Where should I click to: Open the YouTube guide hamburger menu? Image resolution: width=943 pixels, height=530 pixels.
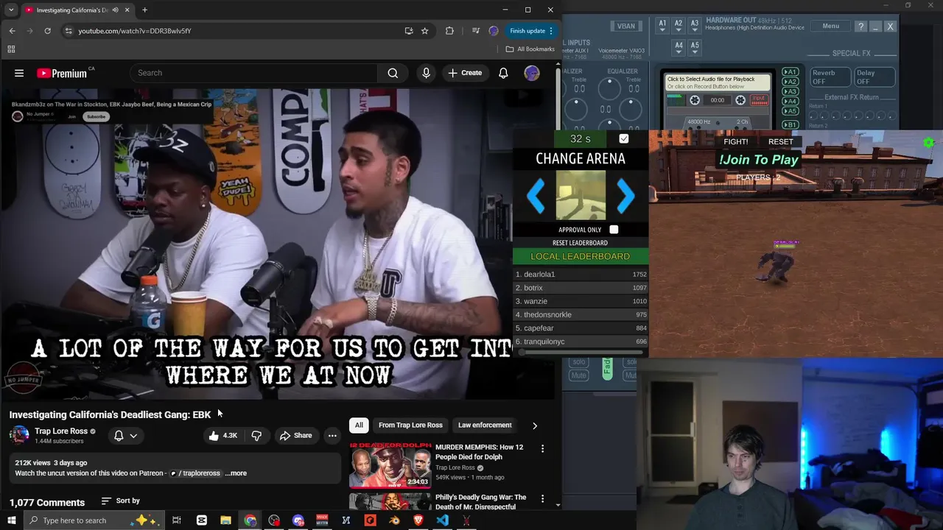pyautogui.click(x=19, y=73)
